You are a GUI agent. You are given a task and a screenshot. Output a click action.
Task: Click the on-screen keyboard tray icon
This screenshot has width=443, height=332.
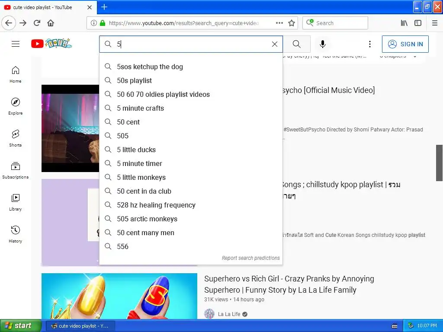click(395, 326)
